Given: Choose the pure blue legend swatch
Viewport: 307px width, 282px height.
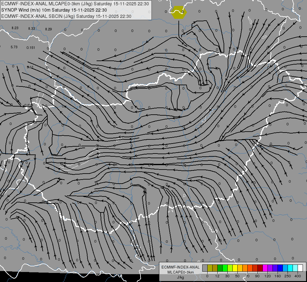Looking at the screenshot, I should pos(280,268).
